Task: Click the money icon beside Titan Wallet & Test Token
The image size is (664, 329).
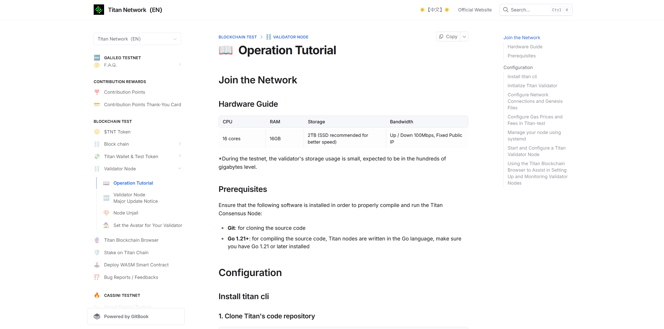Action: 97,156
